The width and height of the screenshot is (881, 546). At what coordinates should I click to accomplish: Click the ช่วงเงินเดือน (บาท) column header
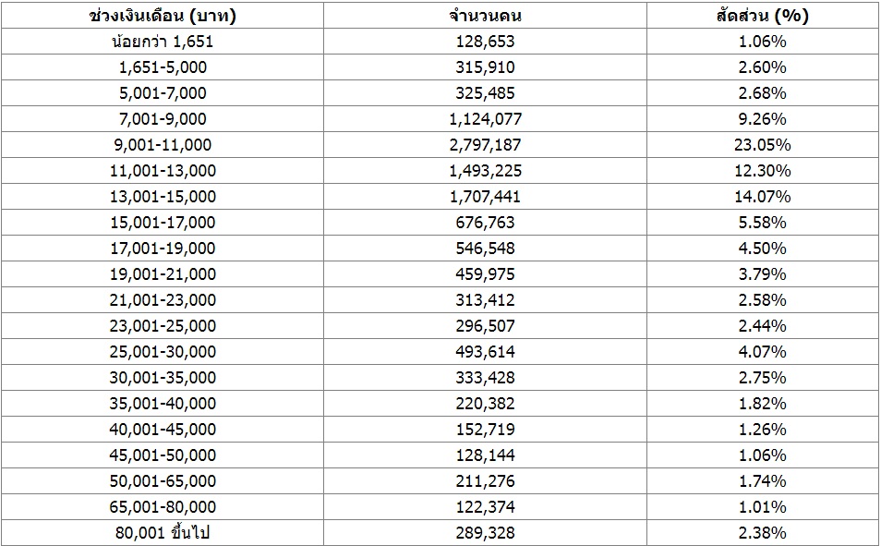tap(163, 15)
